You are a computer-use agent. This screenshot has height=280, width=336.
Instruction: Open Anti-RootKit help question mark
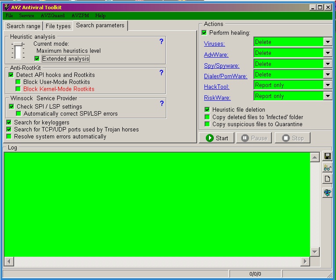pyautogui.click(x=161, y=73)
